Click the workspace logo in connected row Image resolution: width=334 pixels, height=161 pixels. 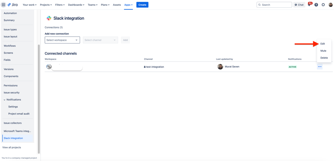tap(49, 67)
